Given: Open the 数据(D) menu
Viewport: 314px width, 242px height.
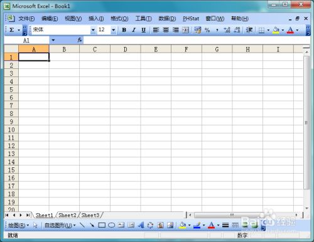Looking at the screenshot, I should (167, 19).
